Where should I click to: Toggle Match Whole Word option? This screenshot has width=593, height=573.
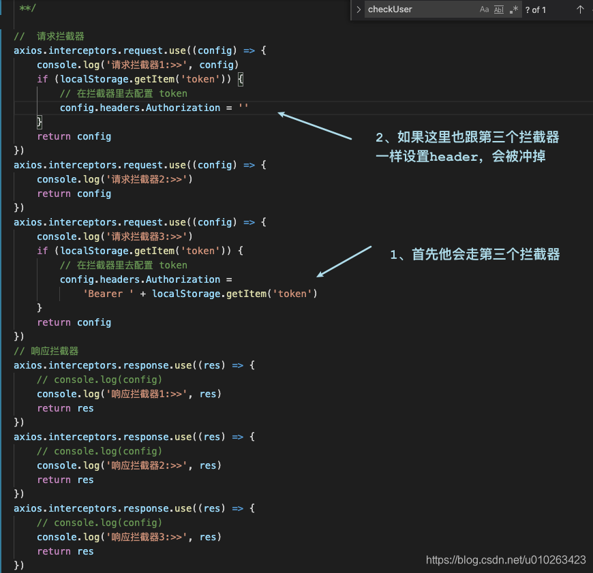499,10
